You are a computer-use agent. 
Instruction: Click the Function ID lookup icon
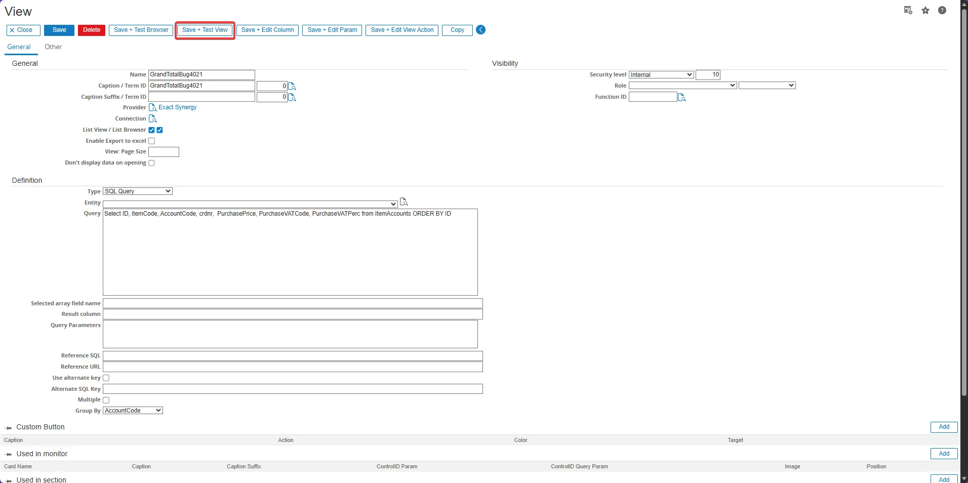click(x=681, y=97)
